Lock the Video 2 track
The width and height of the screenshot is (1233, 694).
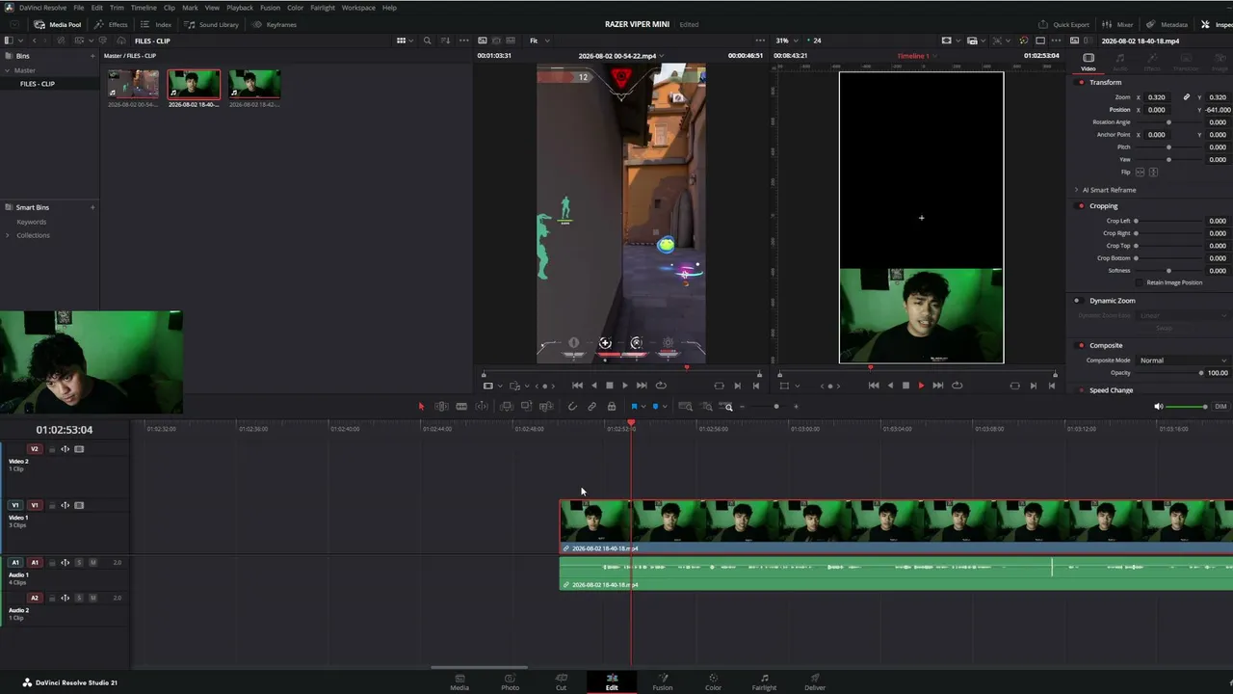point(52,449)
